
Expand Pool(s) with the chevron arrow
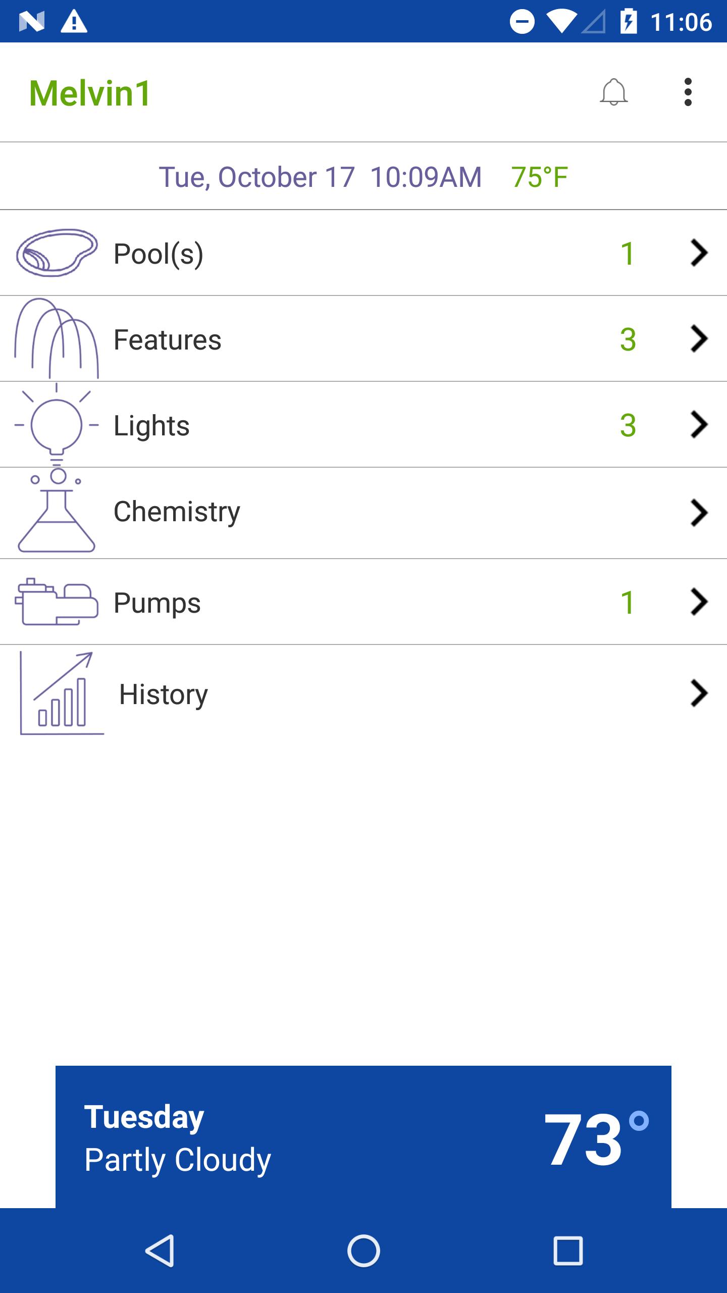699,253
